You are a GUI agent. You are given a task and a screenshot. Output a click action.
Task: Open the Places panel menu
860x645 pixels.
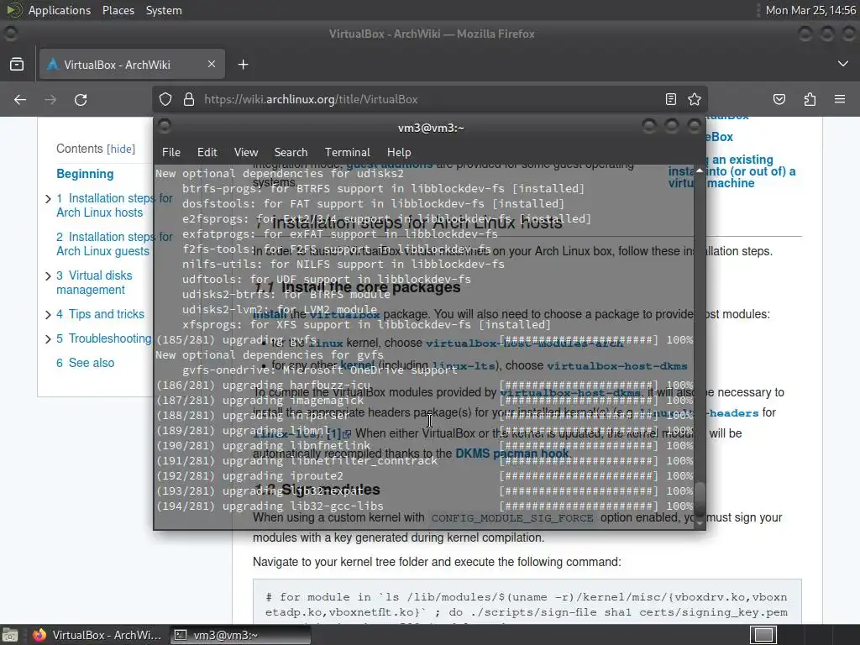click(x=118, y=10)
